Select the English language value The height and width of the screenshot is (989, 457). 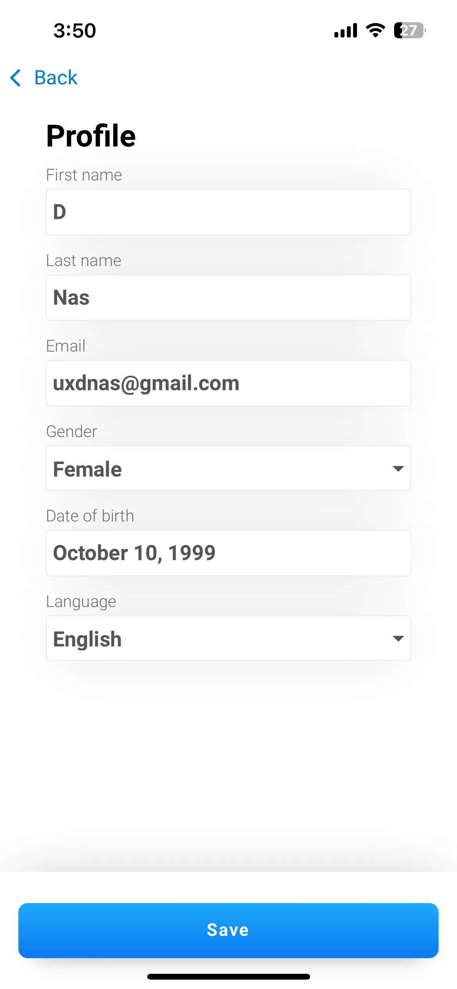click(87, 639)
